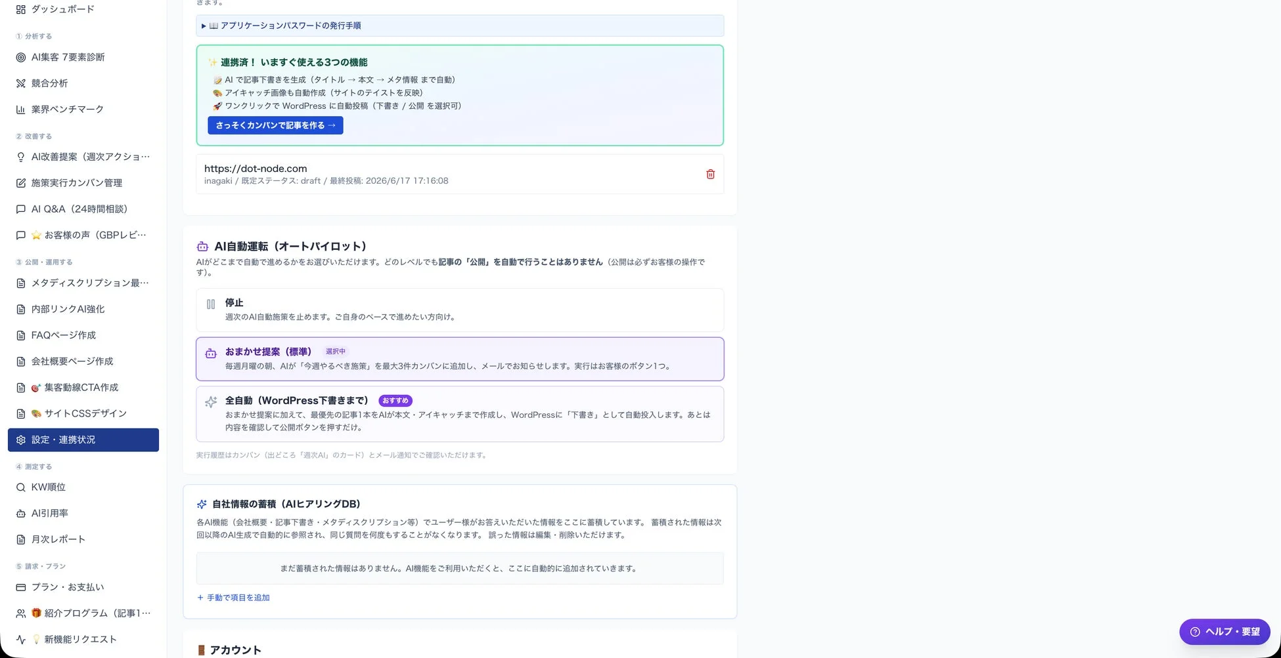Click the document icon beside 会社概要ページ作成
The image size is (1281, 658).
(x=21, y=361)
